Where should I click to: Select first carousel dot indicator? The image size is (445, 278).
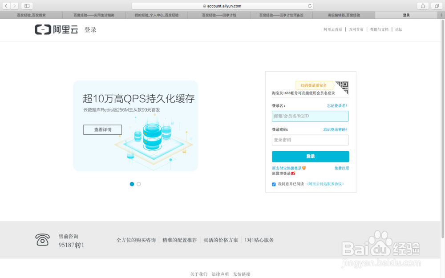[132, 184]
